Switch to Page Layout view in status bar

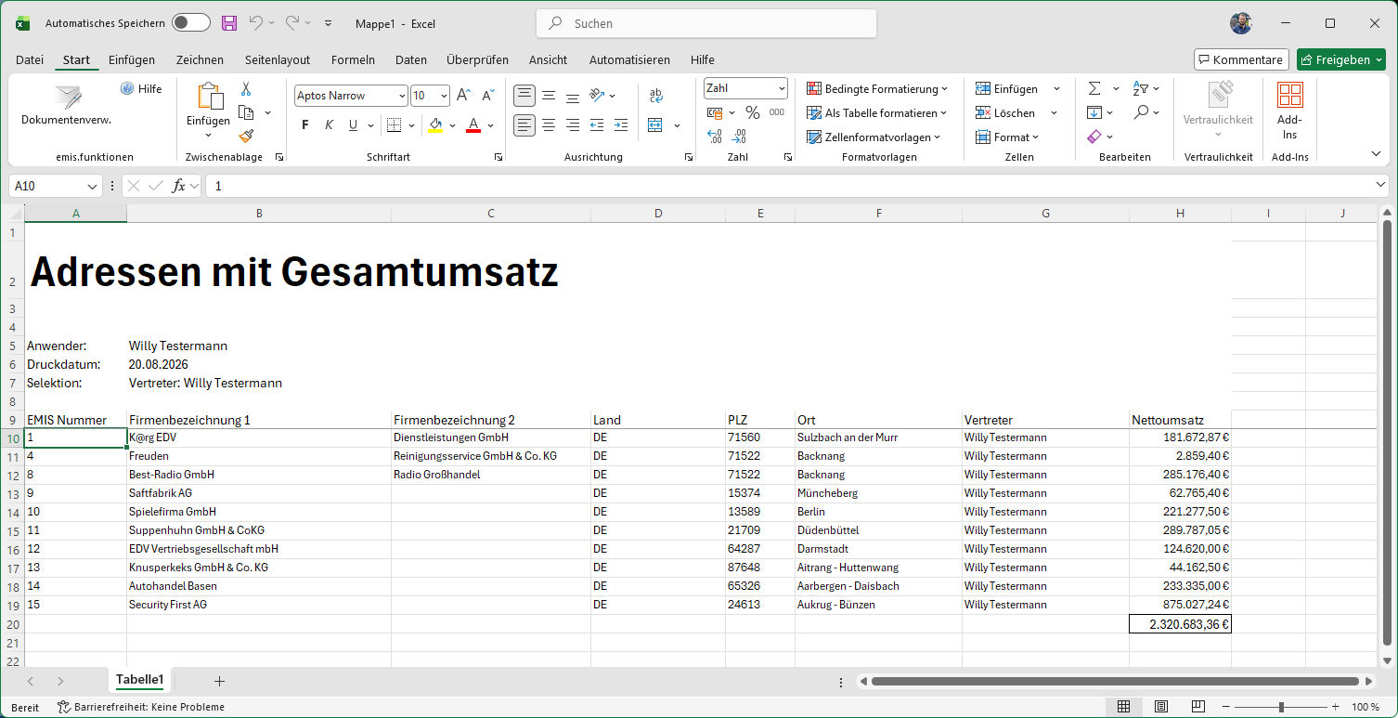pyautogui.click(x=1160, y=707)
